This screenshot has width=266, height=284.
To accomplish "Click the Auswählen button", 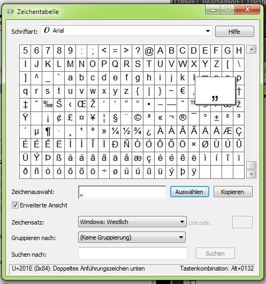I will click(x=189, y=192).
